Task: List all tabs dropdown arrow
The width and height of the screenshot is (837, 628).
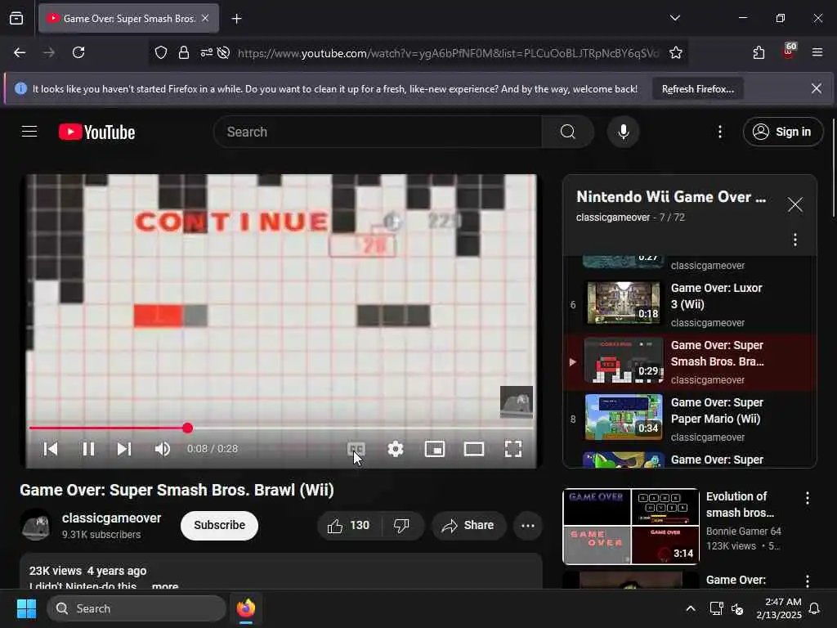Action: tap(674, 18)
